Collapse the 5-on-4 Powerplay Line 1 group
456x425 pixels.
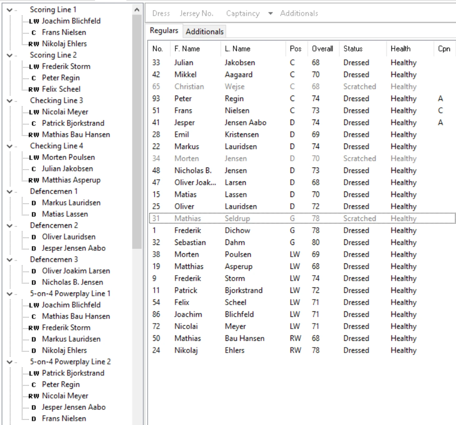click(10, 294)
